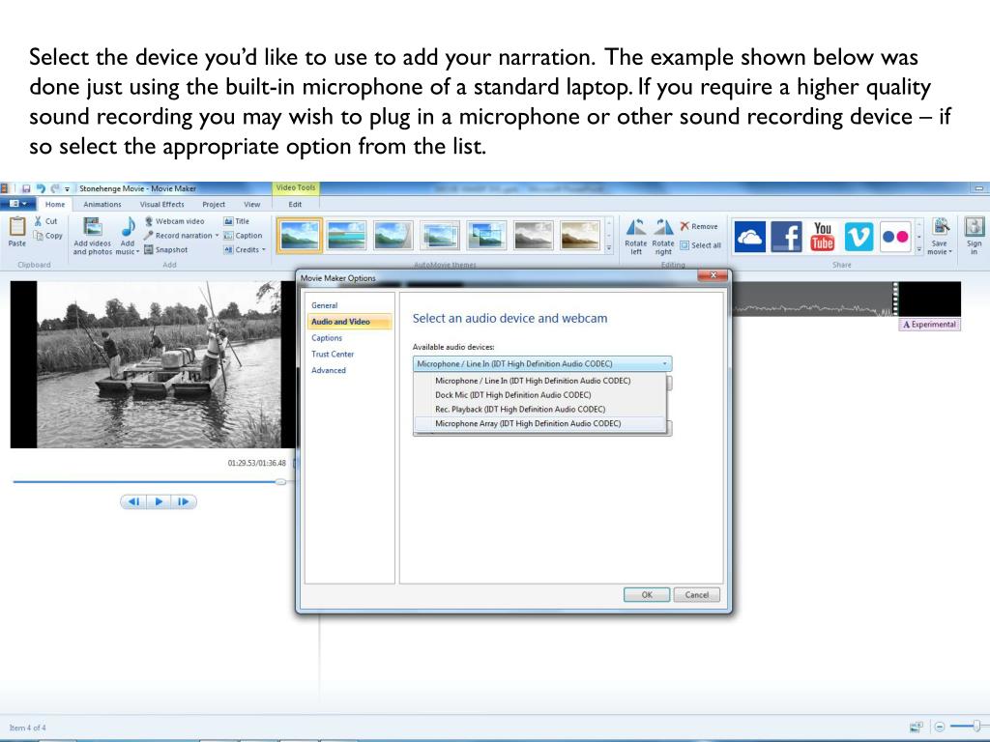Expand the AutoMovie themes gallery arrow

click(x=609, y=250)
